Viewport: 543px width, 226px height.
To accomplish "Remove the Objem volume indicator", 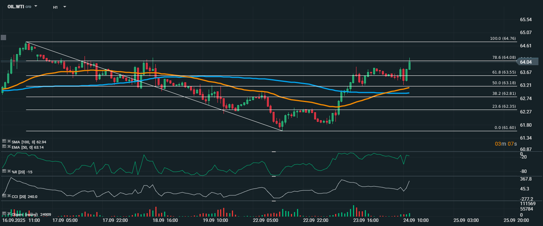I will click(x=9, y=214).
